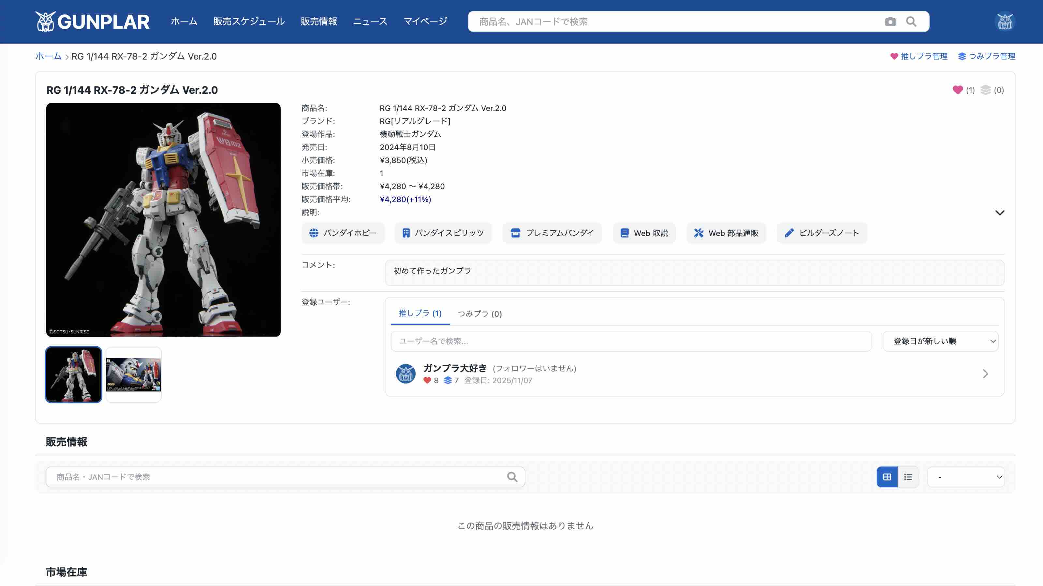
Task: Open the バンダイホビー link button
Action: point(343,233)
